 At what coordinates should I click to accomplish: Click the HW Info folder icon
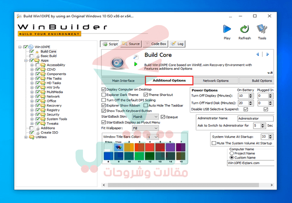pyautogui.click(x=43, y=87)
